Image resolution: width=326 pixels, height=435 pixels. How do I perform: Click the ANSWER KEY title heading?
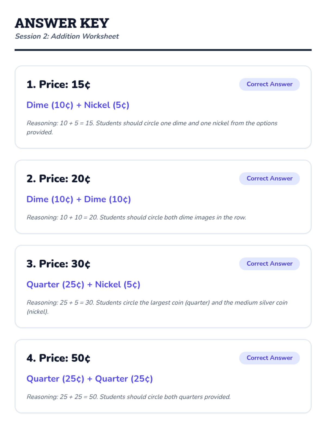[62, 23]
